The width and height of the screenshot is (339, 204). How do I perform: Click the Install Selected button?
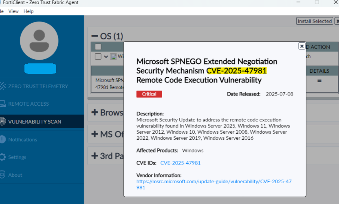pos(315,21)
